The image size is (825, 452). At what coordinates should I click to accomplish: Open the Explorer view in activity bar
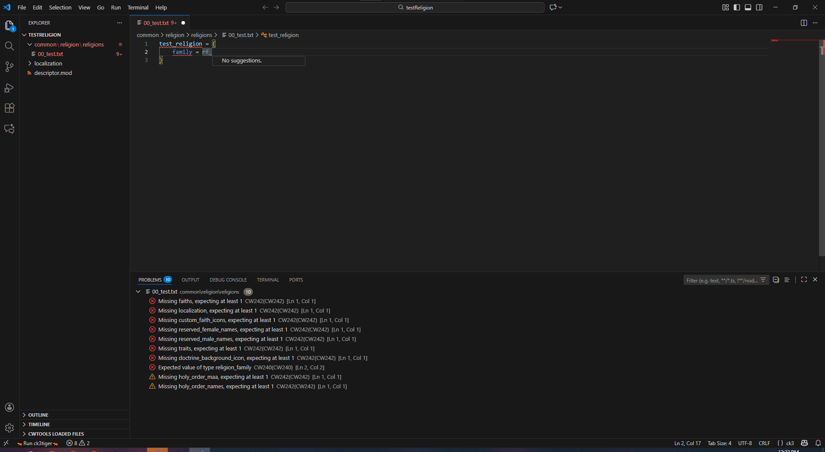[9, 26]
